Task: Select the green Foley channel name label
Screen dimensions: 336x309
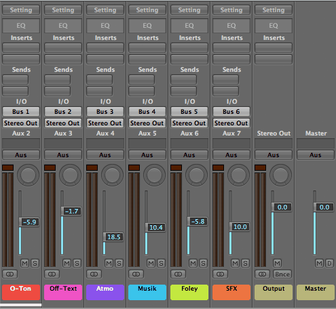Action: click(189, 292)
